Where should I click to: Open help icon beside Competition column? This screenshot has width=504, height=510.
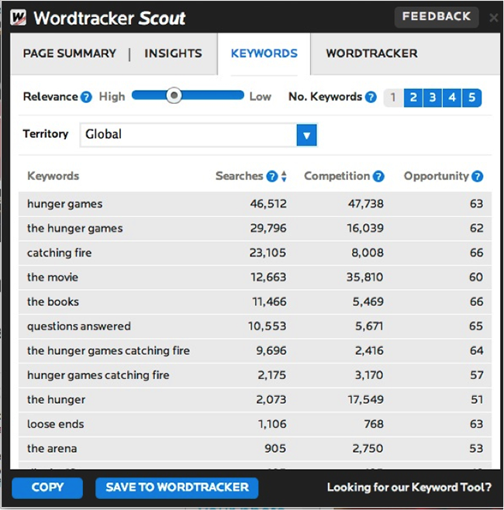pyautogui.click(x=378, y=176)
